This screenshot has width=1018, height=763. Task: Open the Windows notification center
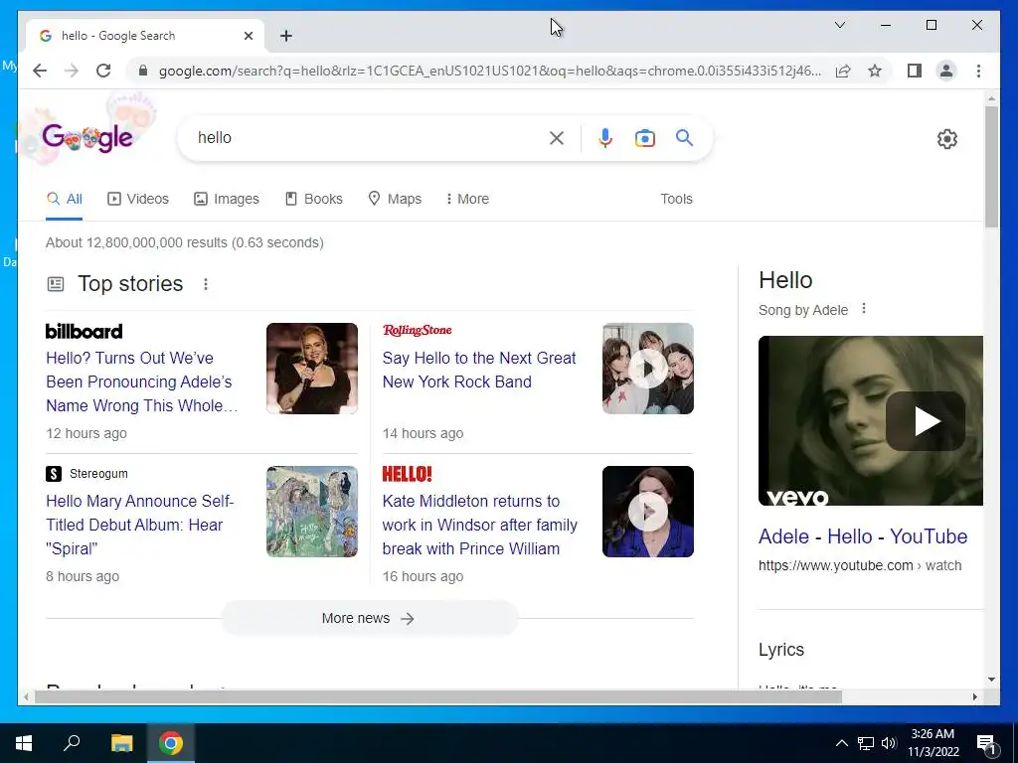tap(986, 744)
